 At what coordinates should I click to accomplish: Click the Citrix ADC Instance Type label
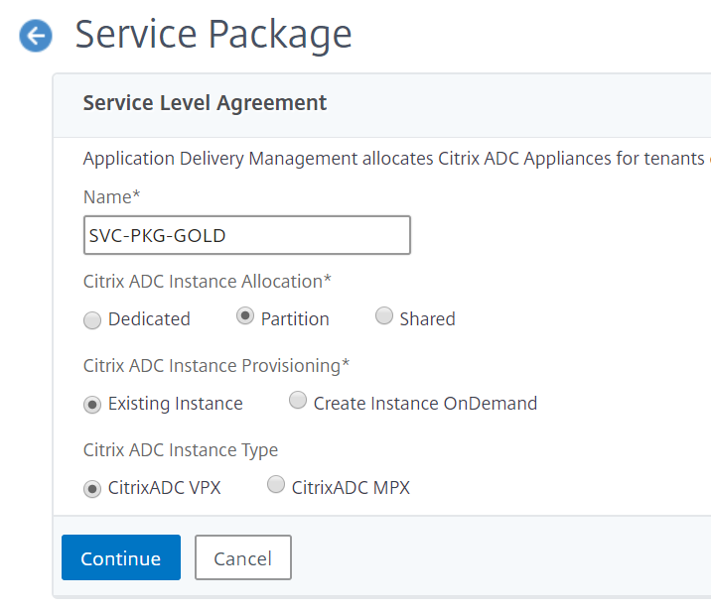181,450
